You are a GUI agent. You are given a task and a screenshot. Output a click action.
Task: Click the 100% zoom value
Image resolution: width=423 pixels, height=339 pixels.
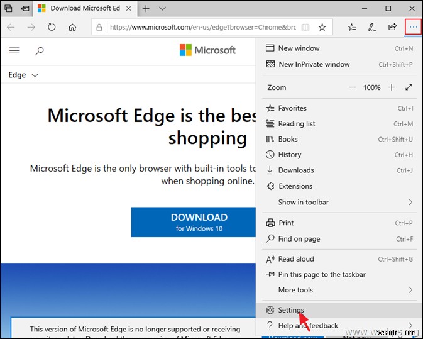[371, 87]
